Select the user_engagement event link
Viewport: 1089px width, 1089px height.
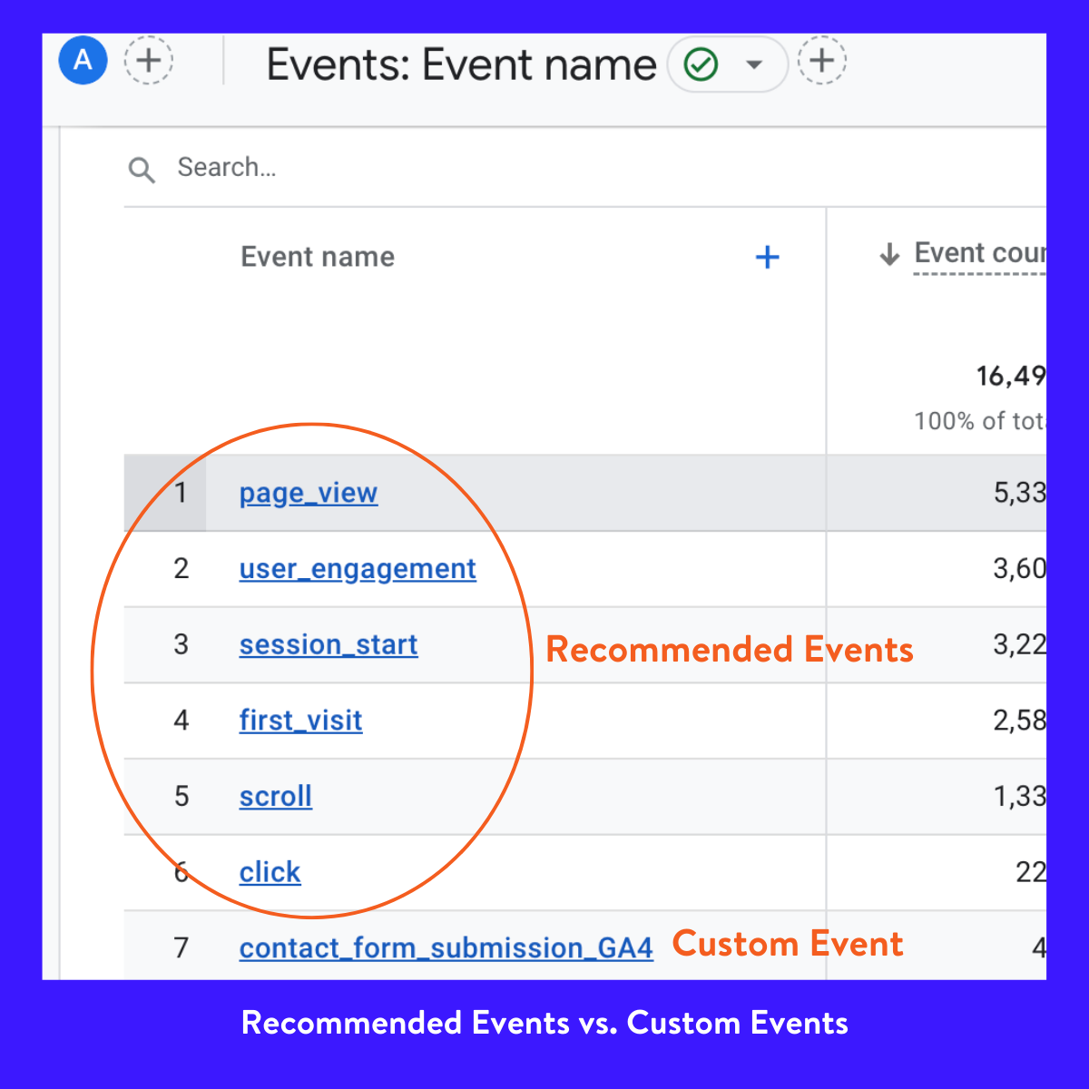click(358, 569)
